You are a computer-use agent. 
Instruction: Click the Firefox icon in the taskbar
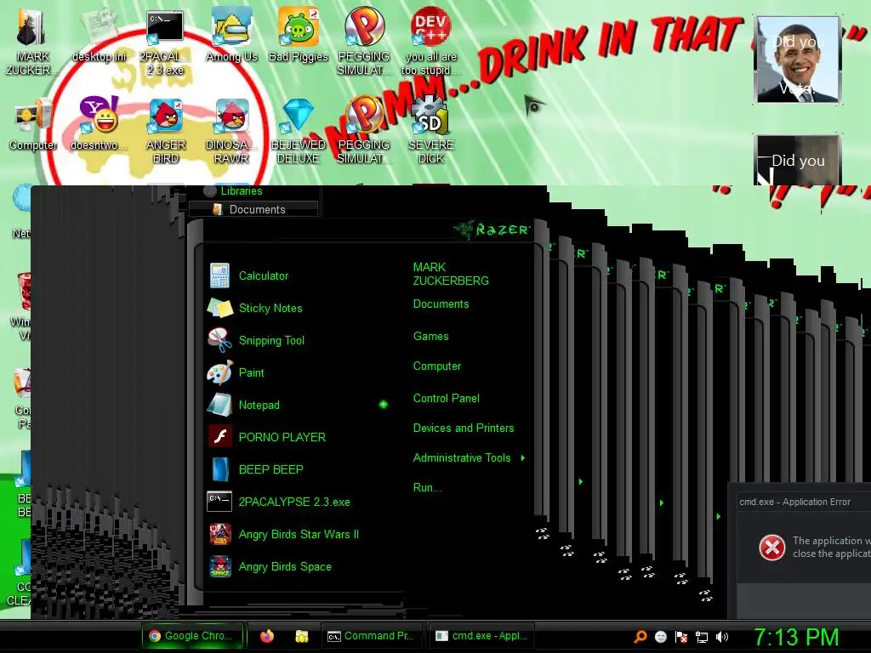(267, 636)
